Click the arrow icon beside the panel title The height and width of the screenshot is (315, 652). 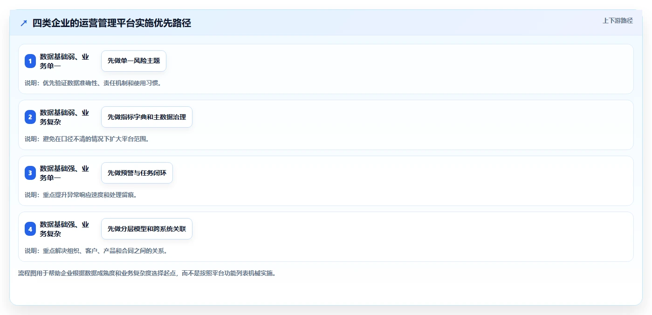point(24,23)
